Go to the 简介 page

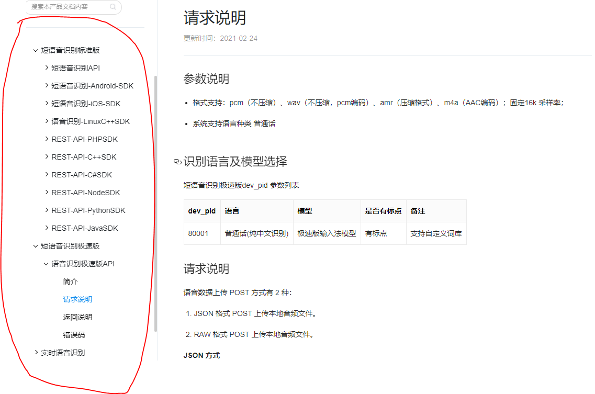(x=70, y=282)
